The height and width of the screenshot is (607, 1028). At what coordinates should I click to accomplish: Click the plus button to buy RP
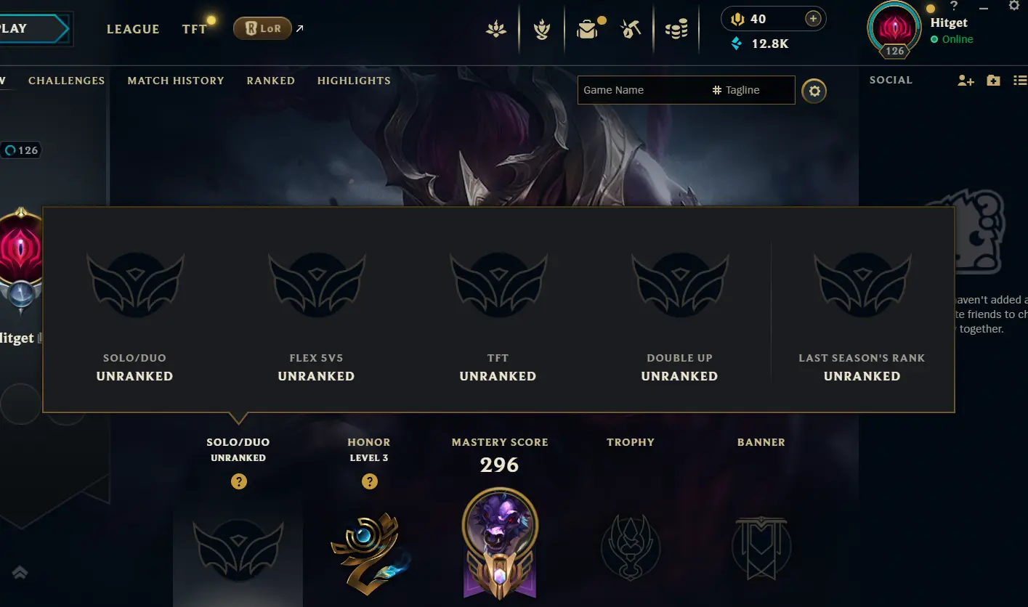tap(814, 19)
